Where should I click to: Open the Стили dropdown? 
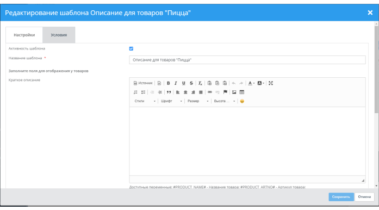pyautogui.click(x=145, y=101)
